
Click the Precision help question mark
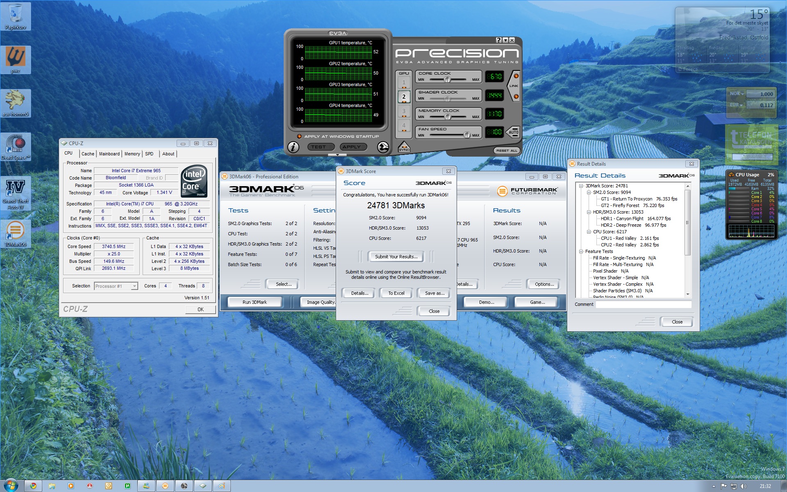(498, 40)
